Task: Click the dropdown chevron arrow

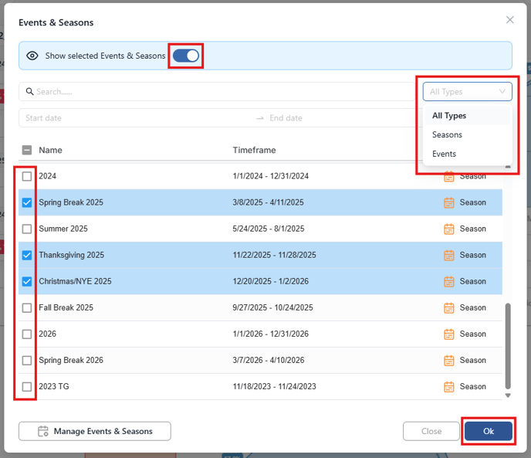Action: (502, 92)
